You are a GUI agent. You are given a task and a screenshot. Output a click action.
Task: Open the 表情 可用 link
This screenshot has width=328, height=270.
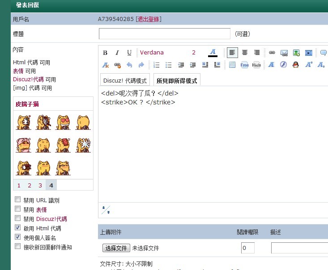(x=18, y=71)
